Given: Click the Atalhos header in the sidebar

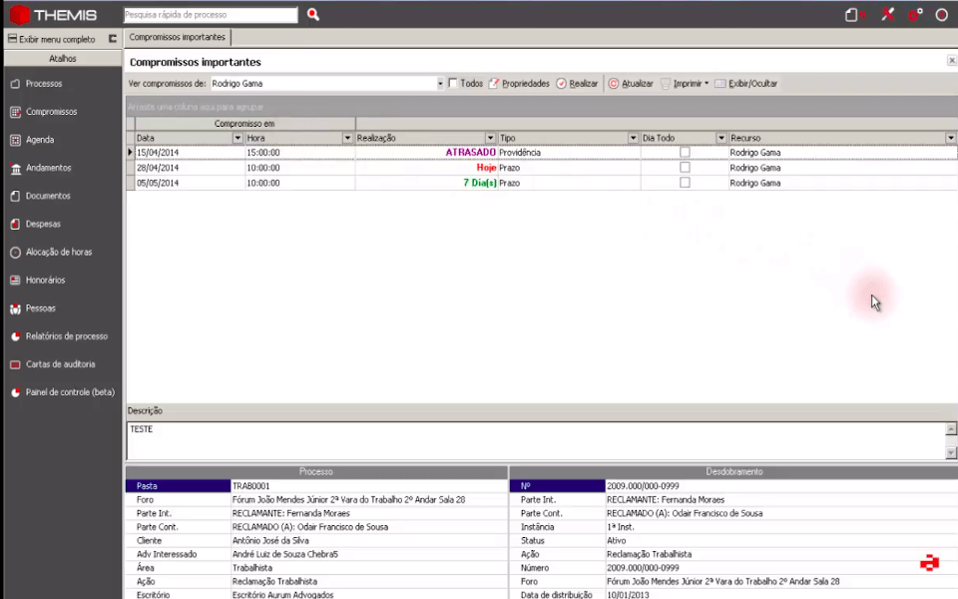Looking at the screenshot, I should 62,59.
